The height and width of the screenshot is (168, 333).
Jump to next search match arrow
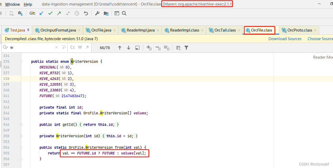pos(128,47)
